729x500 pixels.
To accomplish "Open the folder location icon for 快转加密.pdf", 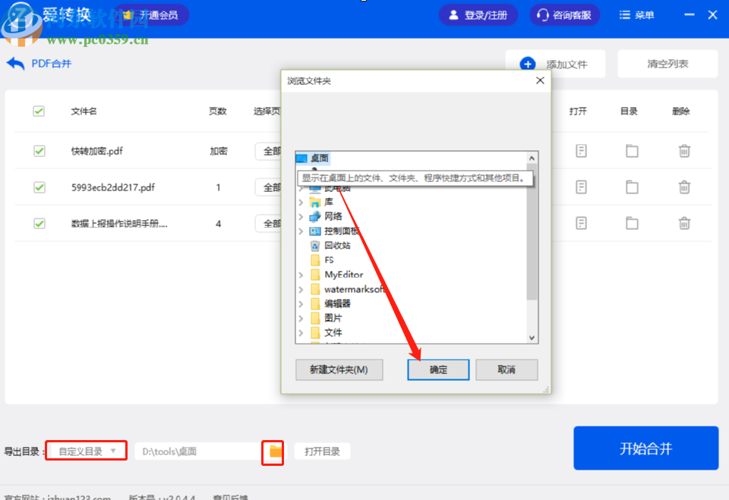I will pyautogui.click(x=632, y=150).
